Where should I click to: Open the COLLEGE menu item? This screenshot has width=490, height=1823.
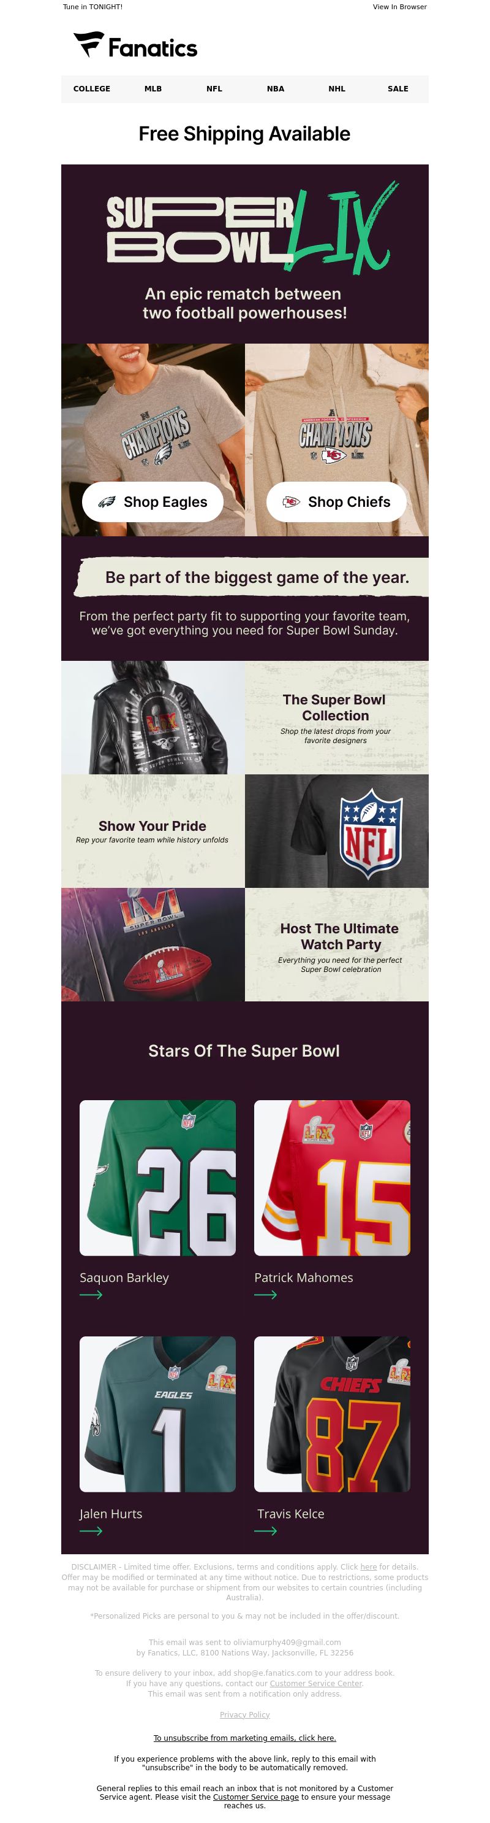pos(92,88)
